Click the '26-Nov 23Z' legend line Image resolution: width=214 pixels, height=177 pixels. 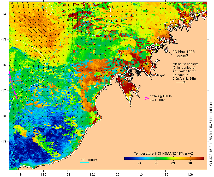[182, 75]
